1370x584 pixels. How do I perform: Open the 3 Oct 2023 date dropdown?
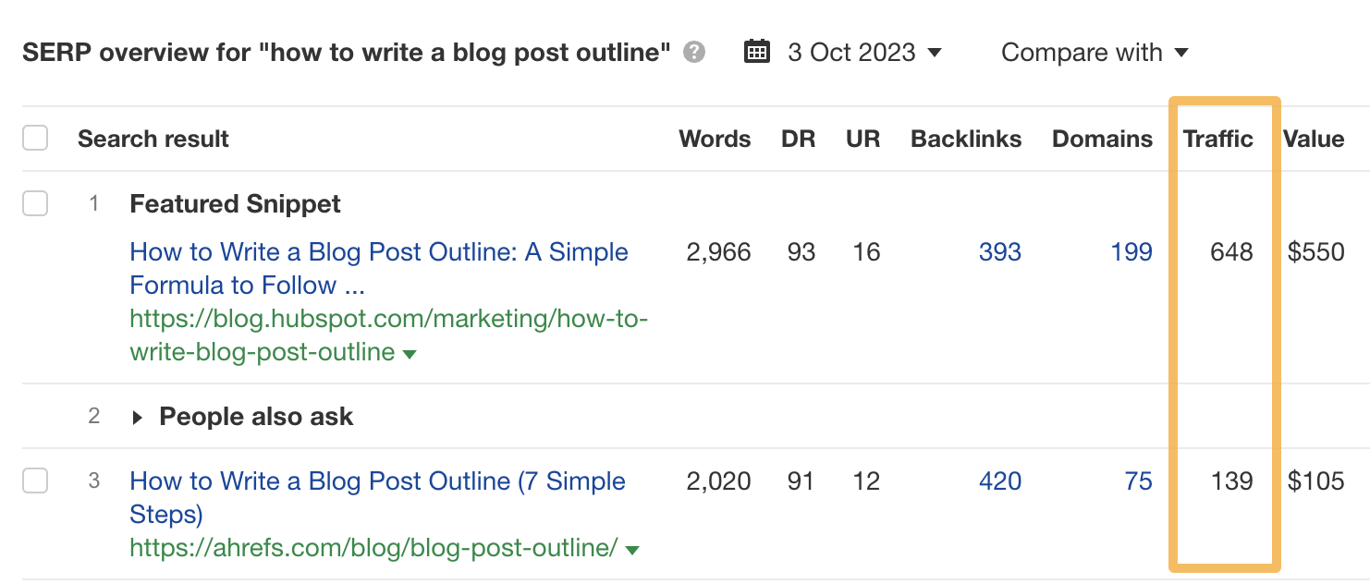click(863, 53)
